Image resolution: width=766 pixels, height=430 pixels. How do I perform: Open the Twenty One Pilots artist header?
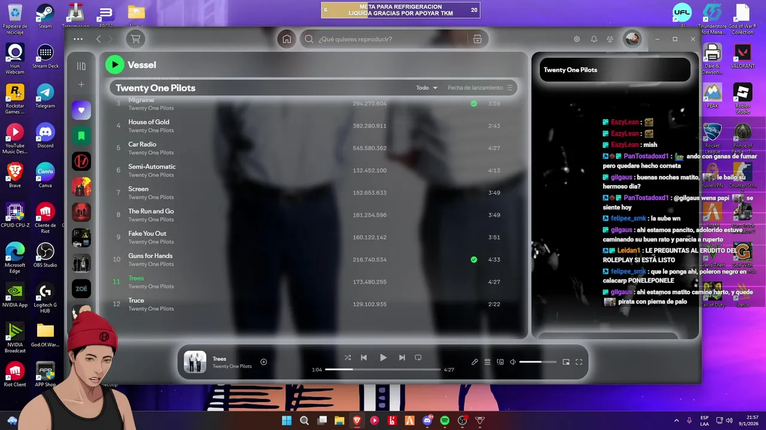pyautogui.click(x=156, y=88)
